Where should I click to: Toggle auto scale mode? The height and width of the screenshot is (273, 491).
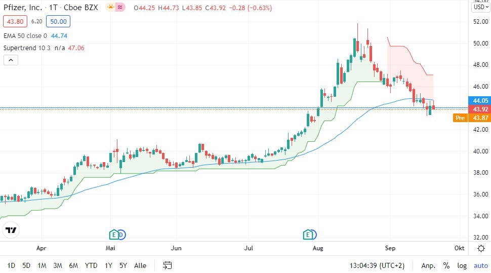(481, 265)
